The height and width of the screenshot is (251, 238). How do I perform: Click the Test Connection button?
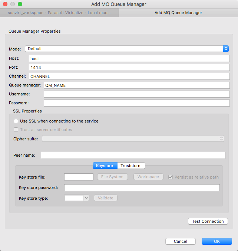click(x=208, y=221)
